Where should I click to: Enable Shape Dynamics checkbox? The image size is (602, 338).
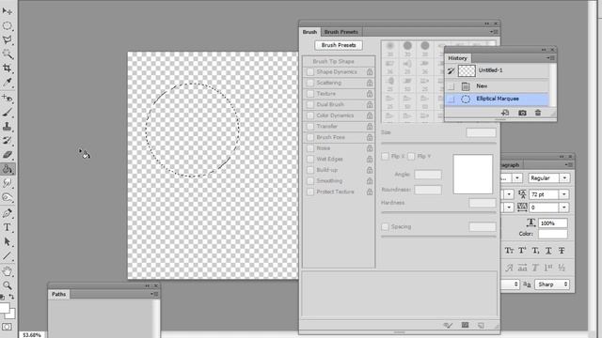pos(310,72)
